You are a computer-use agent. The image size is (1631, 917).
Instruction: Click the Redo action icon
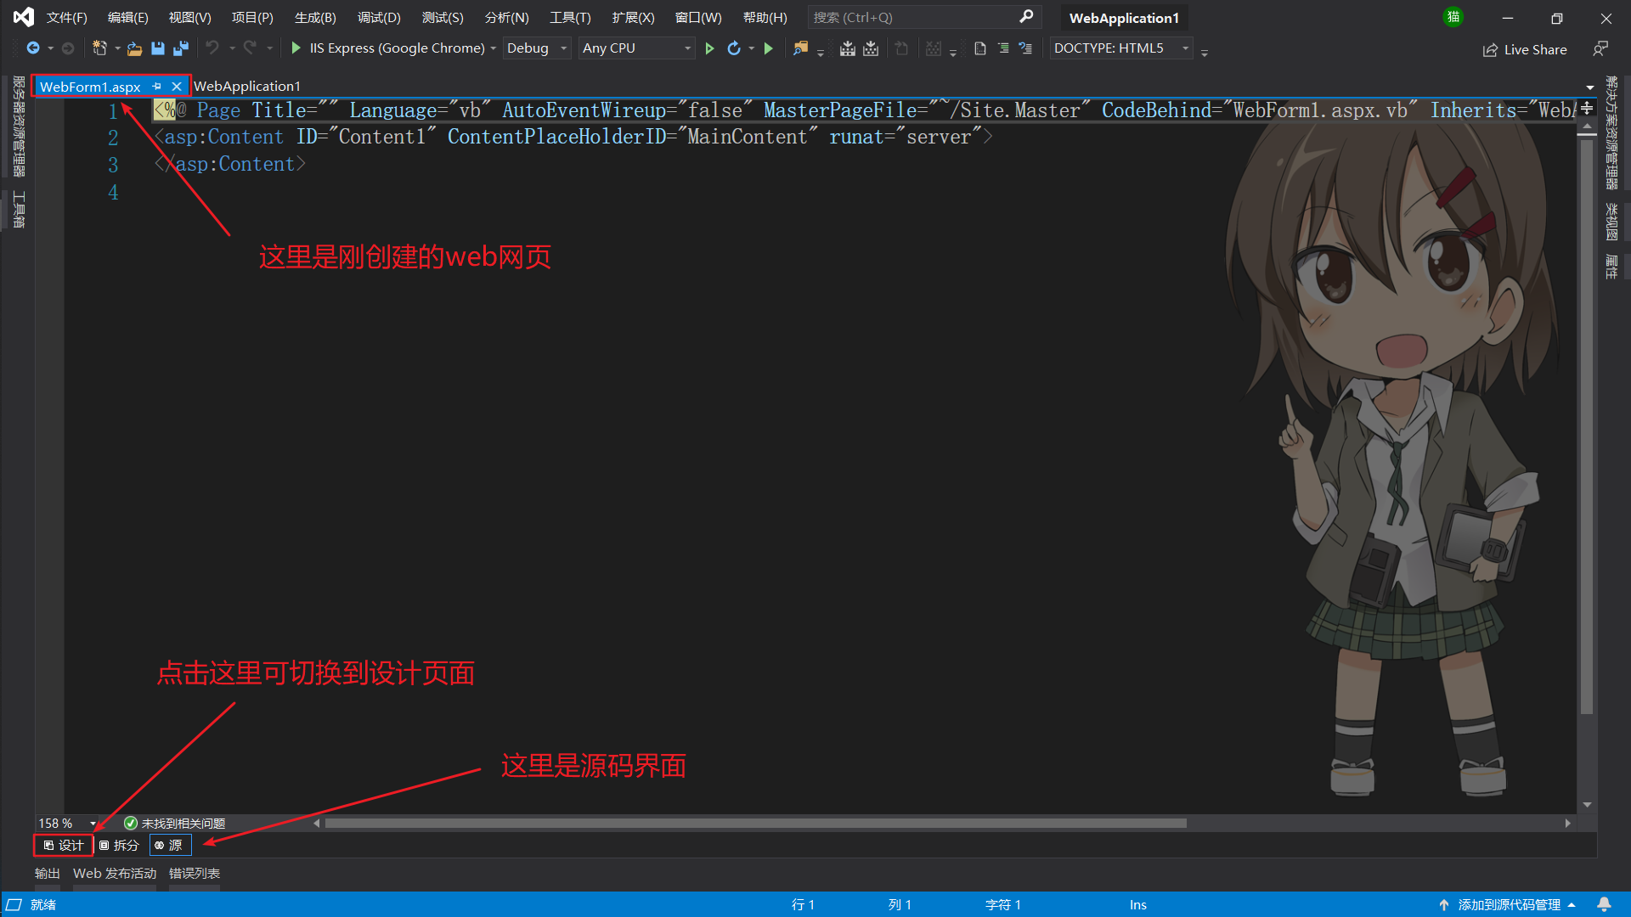(x=249, y=48)
